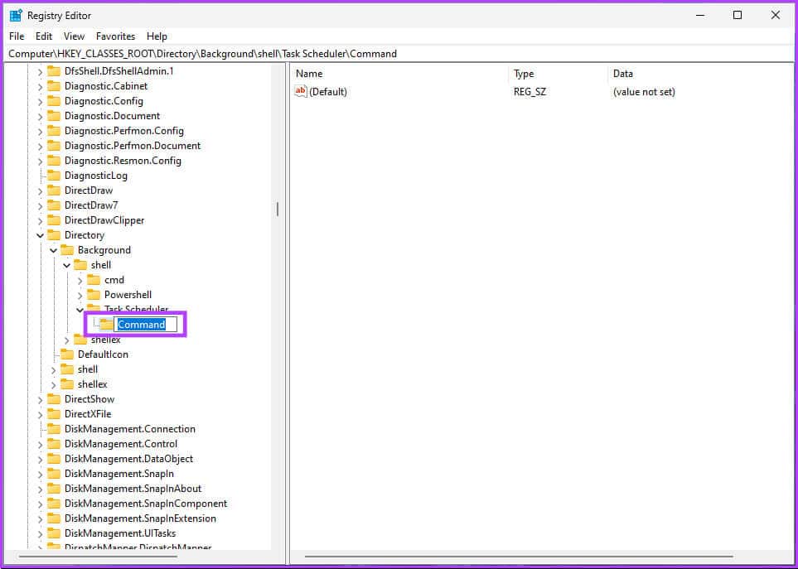Minimize the Registry Editor window

[x=700, y=15]
